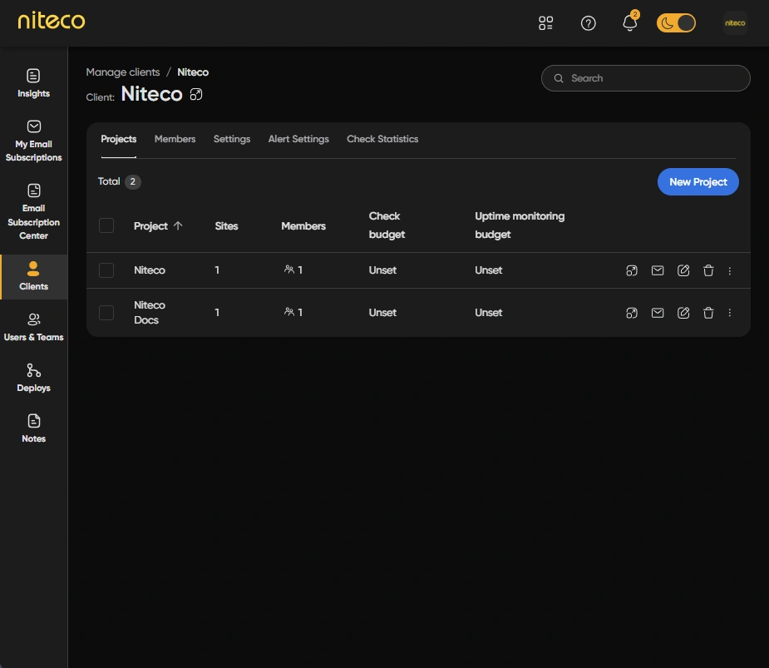769x668 pixels.
Task: Focus the Search field
Action: point(645,78)
